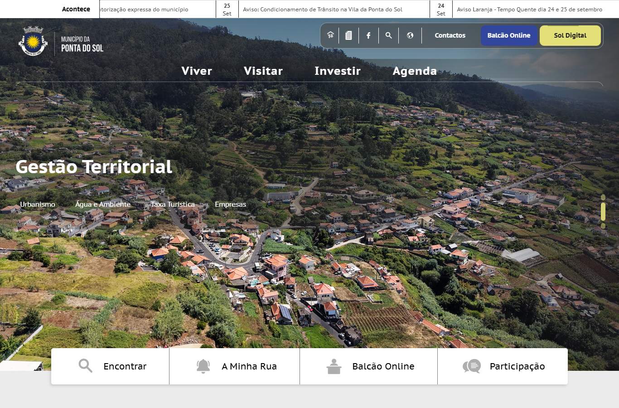Image resolution: width=619 pixels, height=408 pixels.
Task: Open the document page icon in header
Action: coord(348,35)
